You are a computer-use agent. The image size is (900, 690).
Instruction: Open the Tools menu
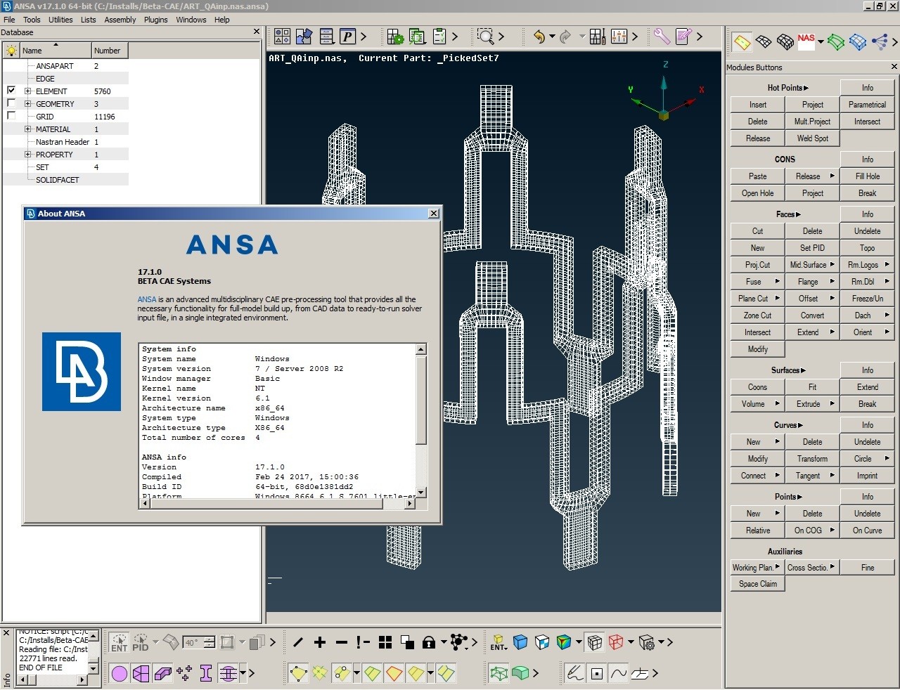pyautogui.click(x=32, y=20)
